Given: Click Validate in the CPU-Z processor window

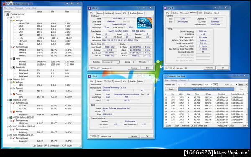Looking at the screenshot, I should click(x=134, y=68).
